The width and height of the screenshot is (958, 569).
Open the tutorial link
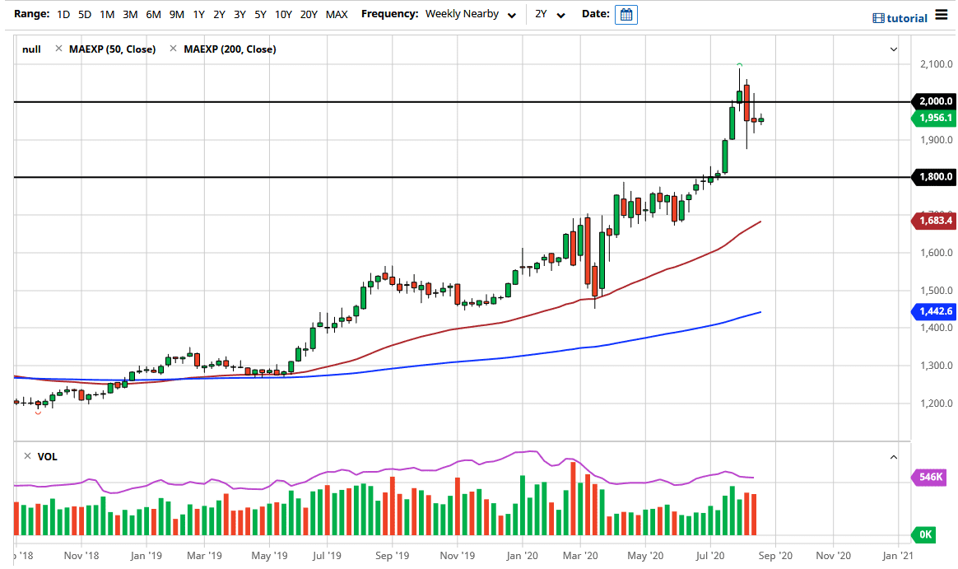coord(900,18)
